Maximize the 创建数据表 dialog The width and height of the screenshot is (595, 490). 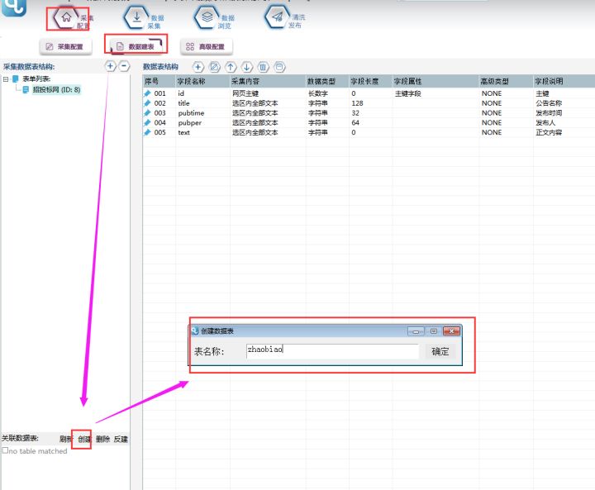[x=434, y=331]
